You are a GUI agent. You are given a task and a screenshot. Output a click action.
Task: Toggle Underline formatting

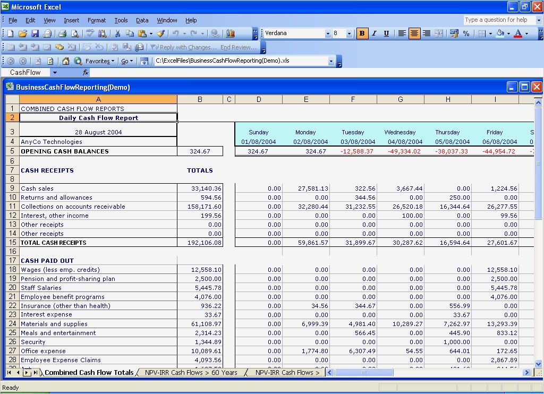point(386,33)
